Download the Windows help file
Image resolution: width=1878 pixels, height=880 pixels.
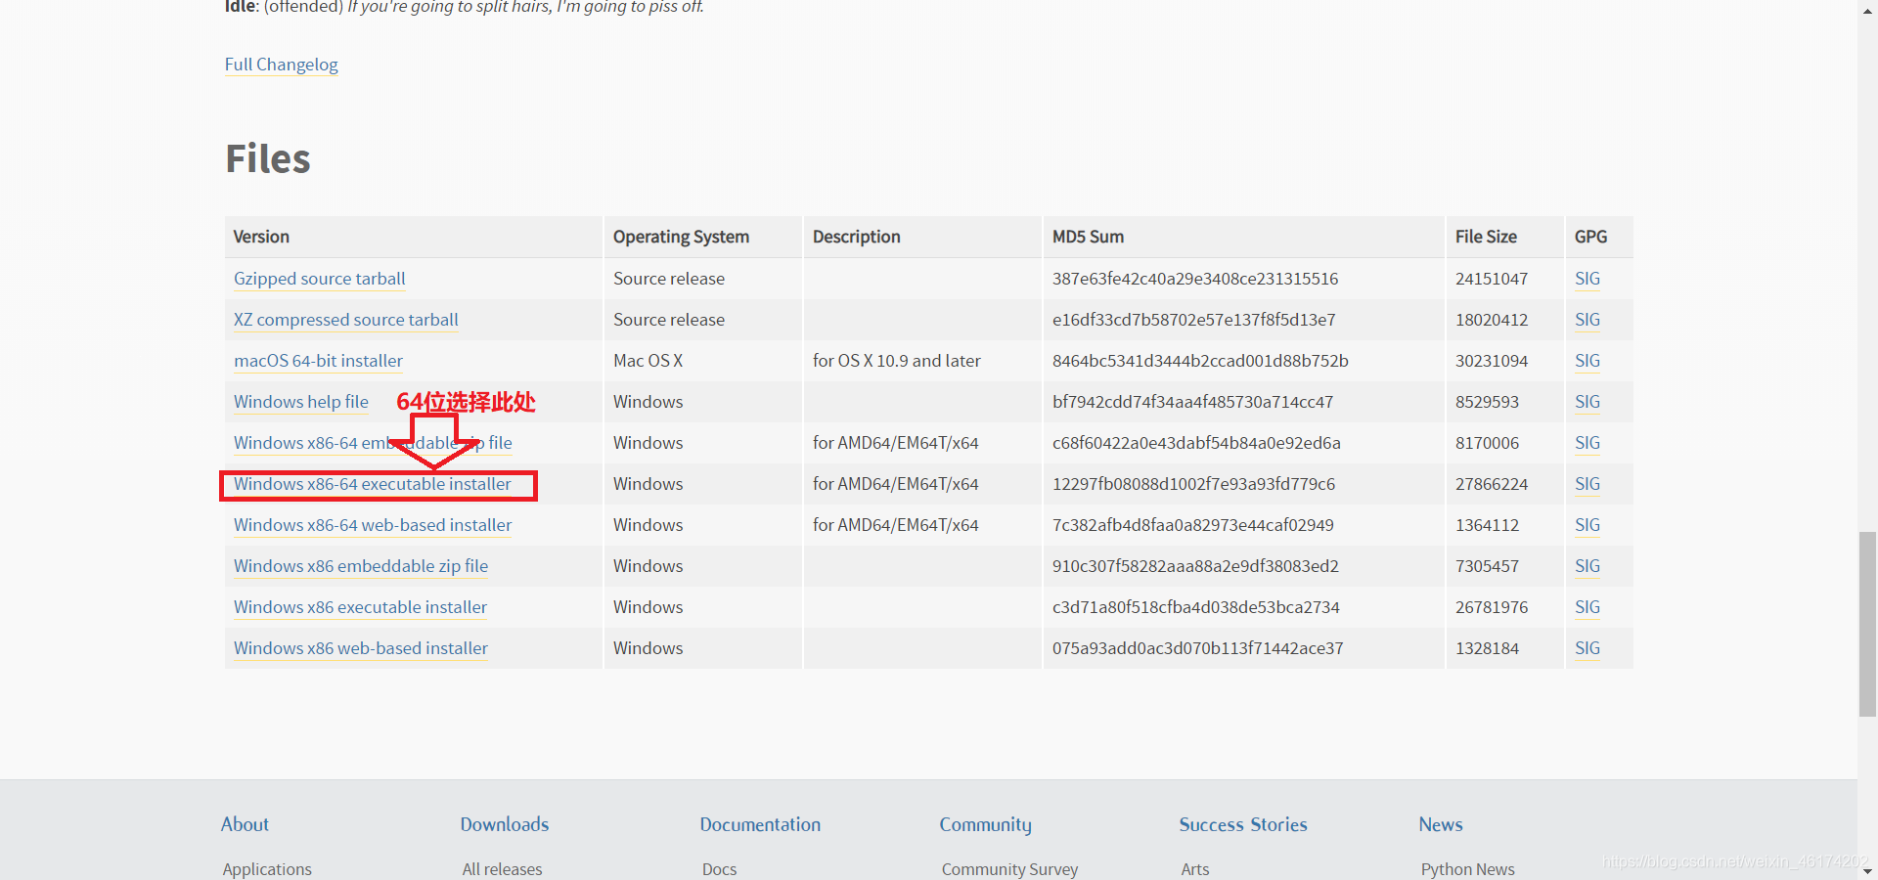click(x=301, y=402)
